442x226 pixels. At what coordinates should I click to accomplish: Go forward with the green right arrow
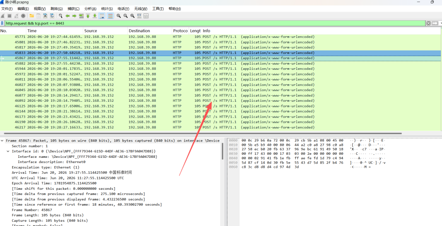pyautogui.click(x=74, y=16)
